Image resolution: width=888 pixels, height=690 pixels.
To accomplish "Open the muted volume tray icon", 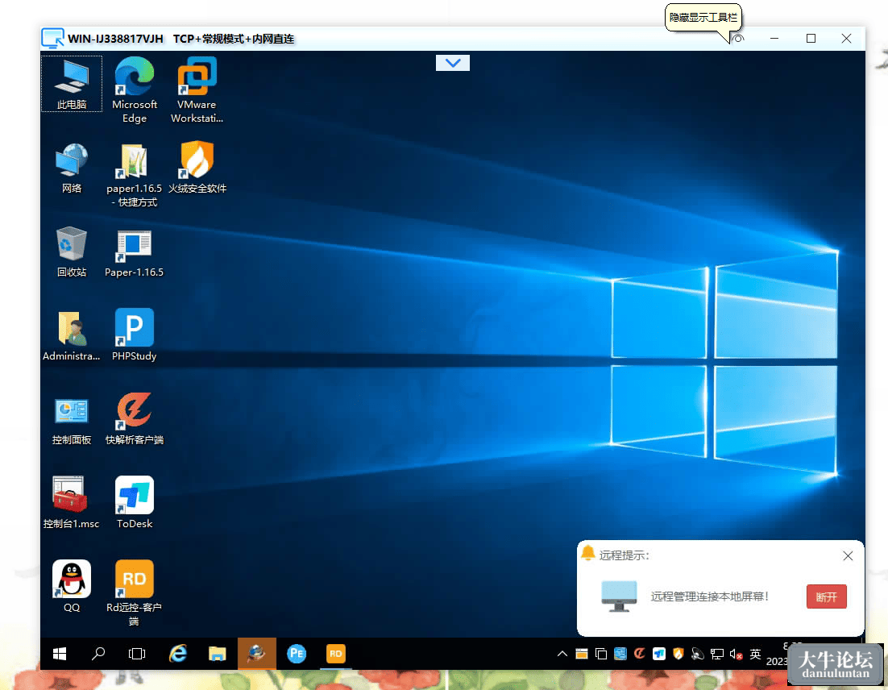I will [x=737, y=655].
